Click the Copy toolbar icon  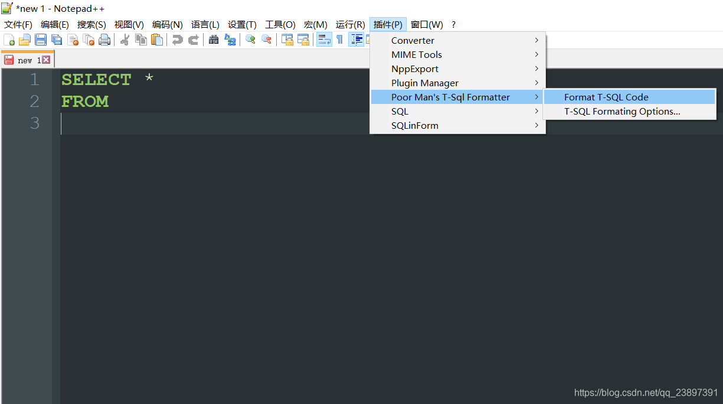click(x=141, y=40)
